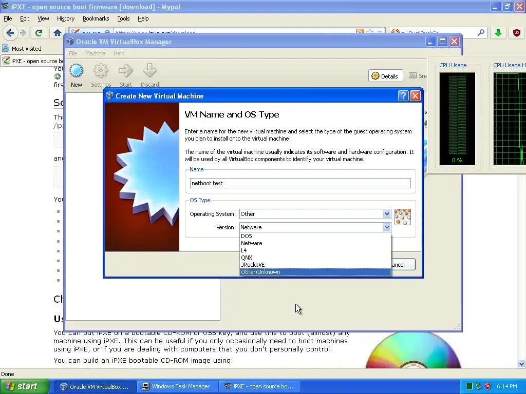Click the system clock showing 6:14 PM

coord(506,386)
